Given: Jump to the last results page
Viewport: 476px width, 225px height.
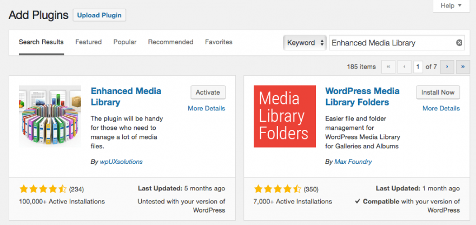Looking at the screenshot, I should (x=463, y=67).
